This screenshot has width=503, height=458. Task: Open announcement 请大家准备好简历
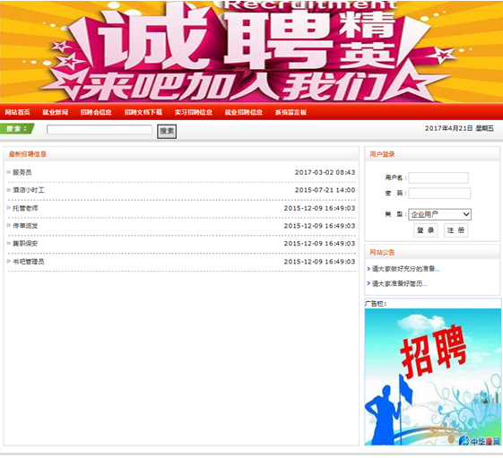click(399, 283)
